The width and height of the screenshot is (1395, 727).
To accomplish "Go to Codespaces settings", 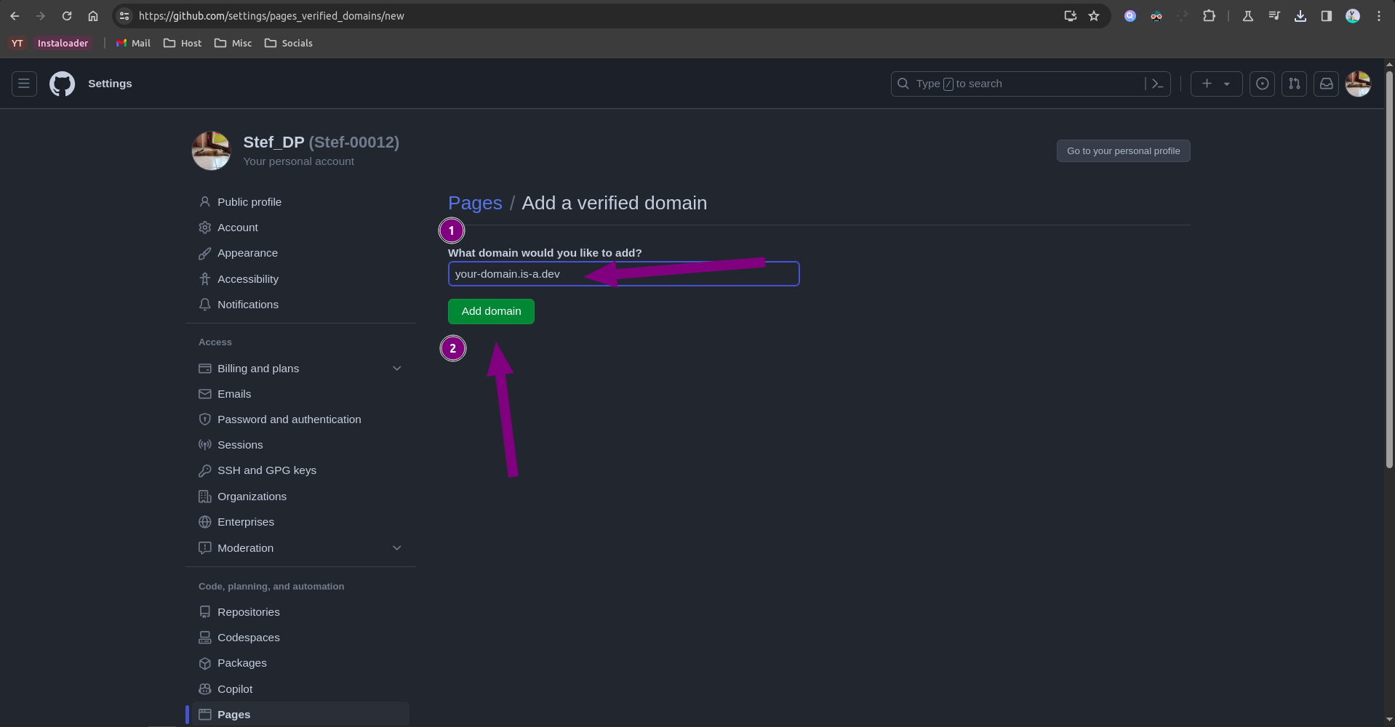I will click(248, 638).
